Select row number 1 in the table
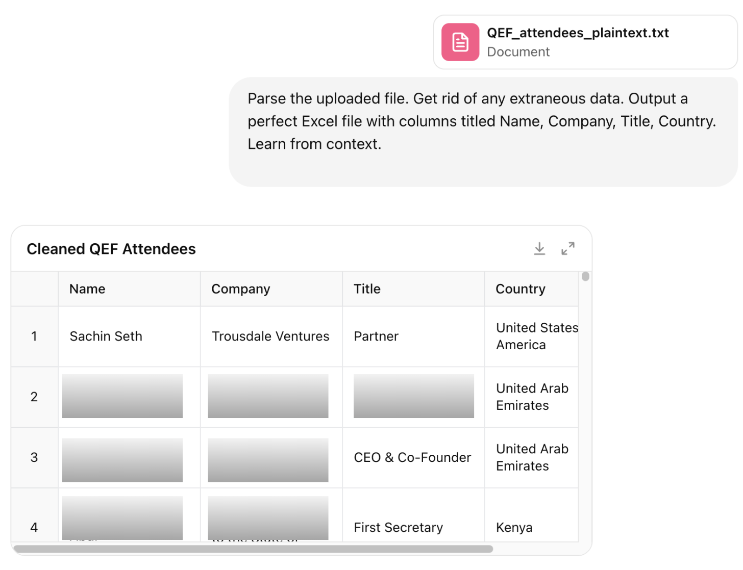The height and width of the screenshot is (570, 743). tap(34, 336)
